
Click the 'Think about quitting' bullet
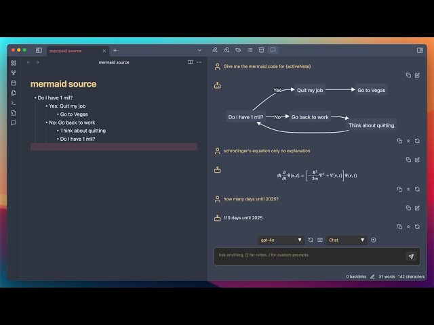tap(83, 131)
